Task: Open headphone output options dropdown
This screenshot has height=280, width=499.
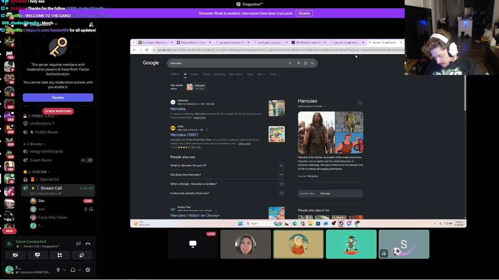Action: tap(79, 270)
